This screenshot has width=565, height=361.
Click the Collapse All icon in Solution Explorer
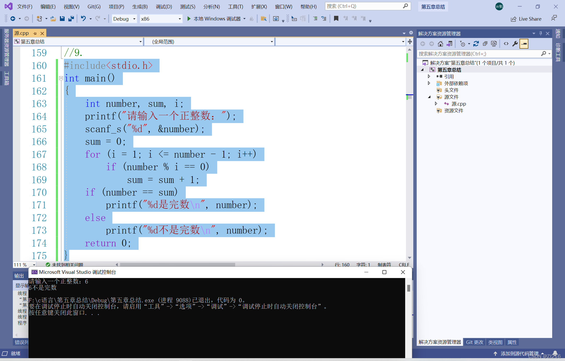pyautogui.click(x=485, y=44)
